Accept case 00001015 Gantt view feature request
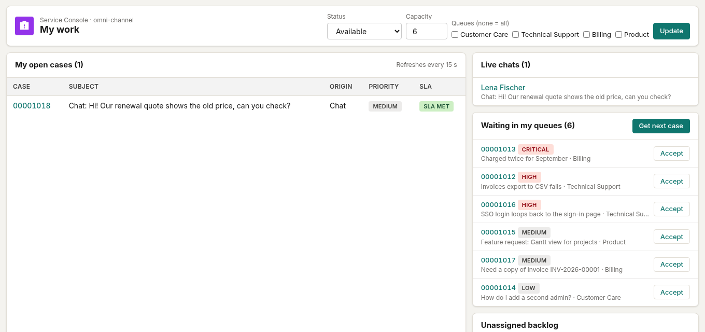Image resolution: width=705 pixels, height=332 pixels. point(672,237)
